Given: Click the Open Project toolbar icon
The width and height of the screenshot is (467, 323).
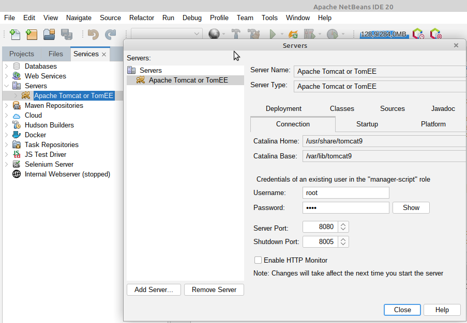Looking at the screenshot, I should click(49, 34).
